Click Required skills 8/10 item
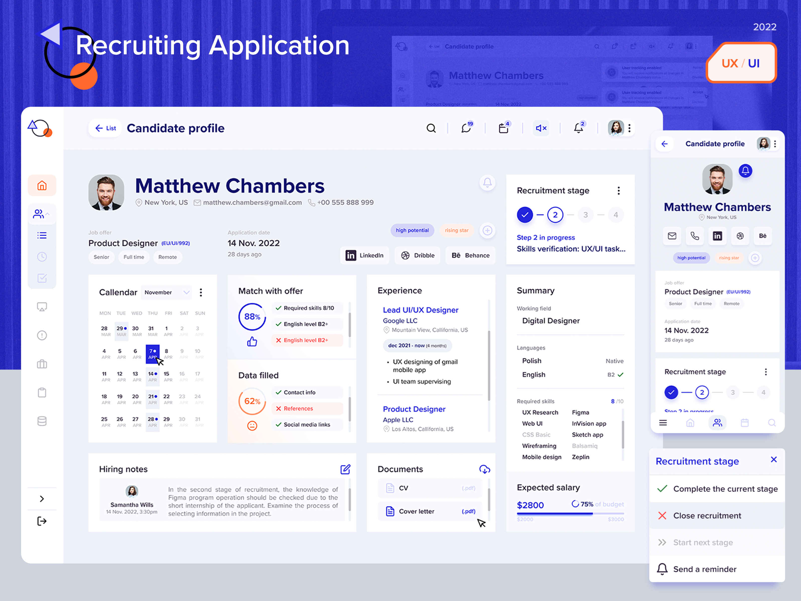 coord(307,308)
